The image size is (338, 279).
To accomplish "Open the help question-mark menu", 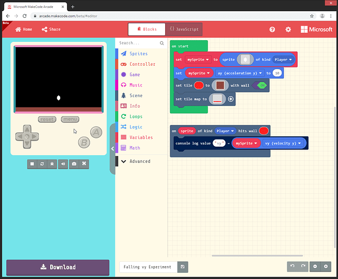I will pyautogui.click(x=272, y=30).
